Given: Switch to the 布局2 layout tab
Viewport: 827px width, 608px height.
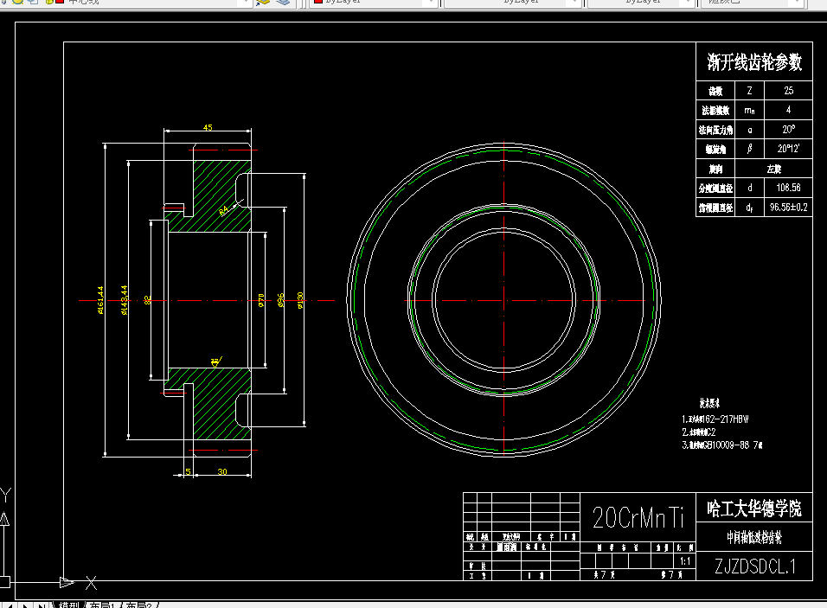Looking at the screenshot, I should 138,605.
